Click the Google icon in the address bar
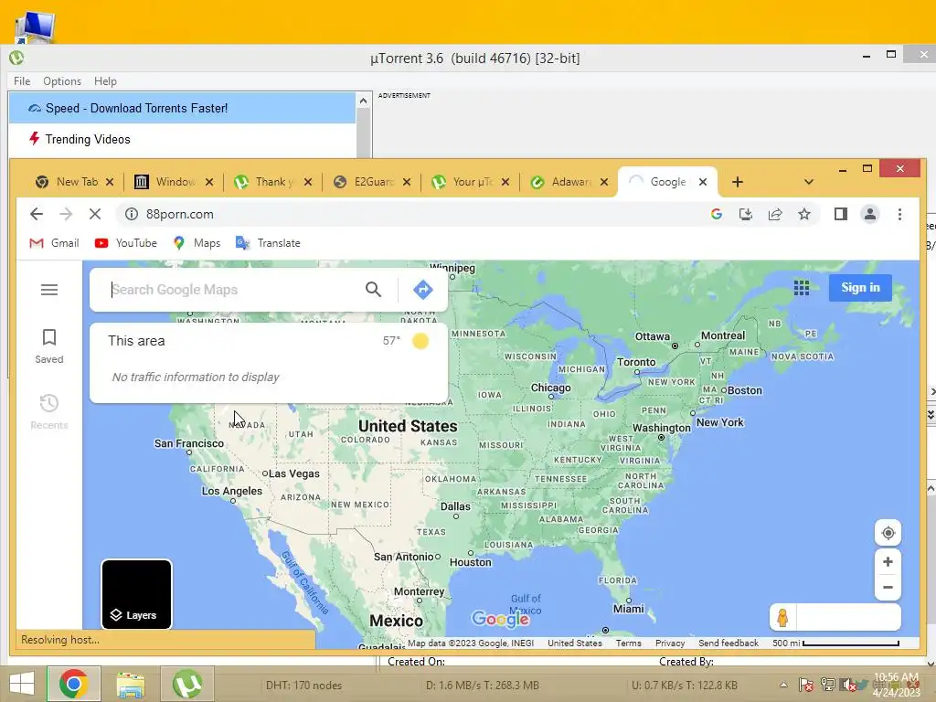The width and height of the screenshot is (936, 702). coord(717,214)
